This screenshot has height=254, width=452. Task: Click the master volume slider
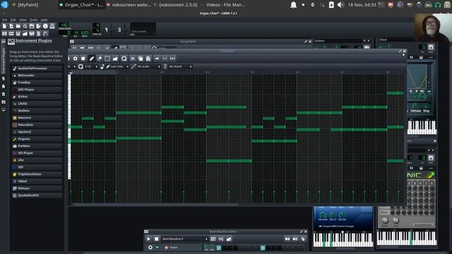click(112, 30)
